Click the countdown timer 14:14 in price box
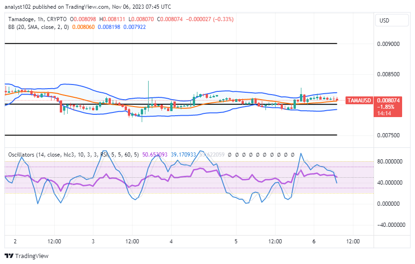Screen dimensions: 415x264 pyautogui.click(x=384, y=113)
